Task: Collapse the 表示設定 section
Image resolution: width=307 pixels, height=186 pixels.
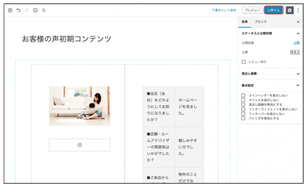Action: click(x=298, y=85)
